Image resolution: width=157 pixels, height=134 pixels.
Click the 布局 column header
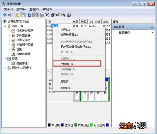coord(75,21)
